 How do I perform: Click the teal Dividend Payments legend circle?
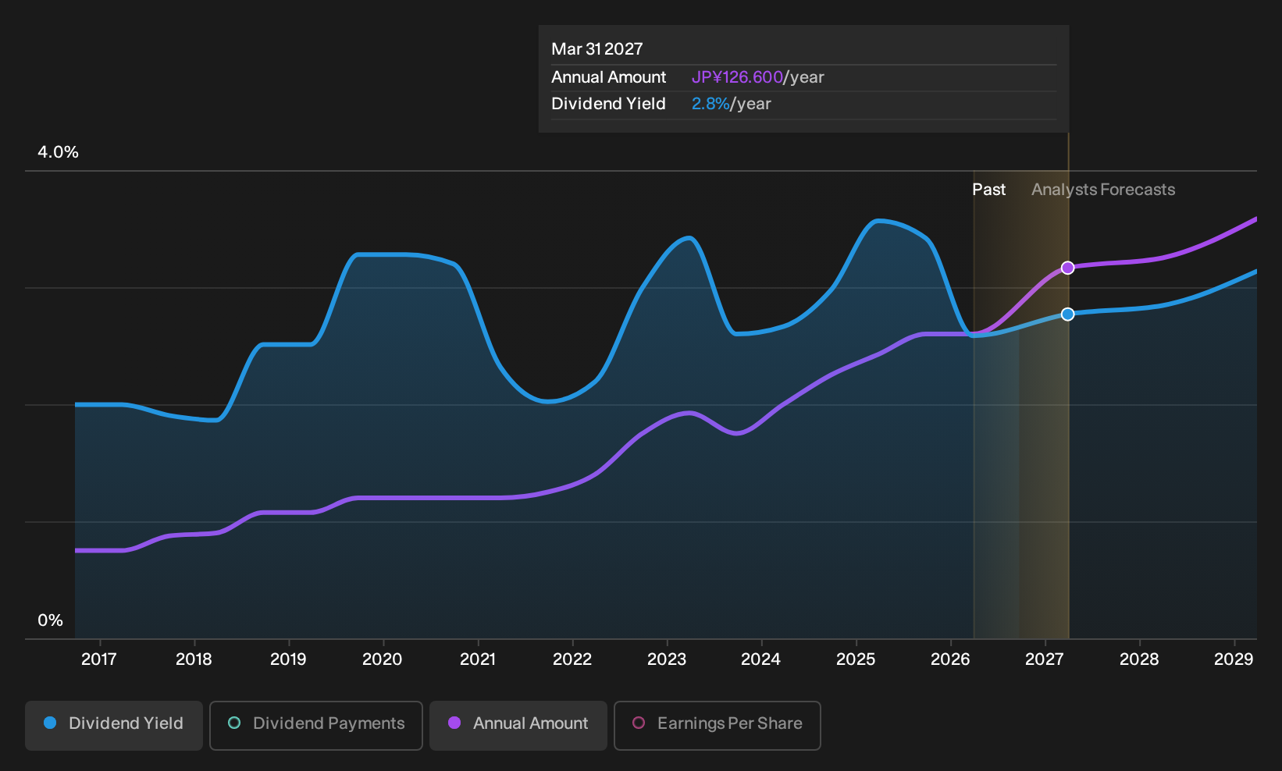pos(234,723)
